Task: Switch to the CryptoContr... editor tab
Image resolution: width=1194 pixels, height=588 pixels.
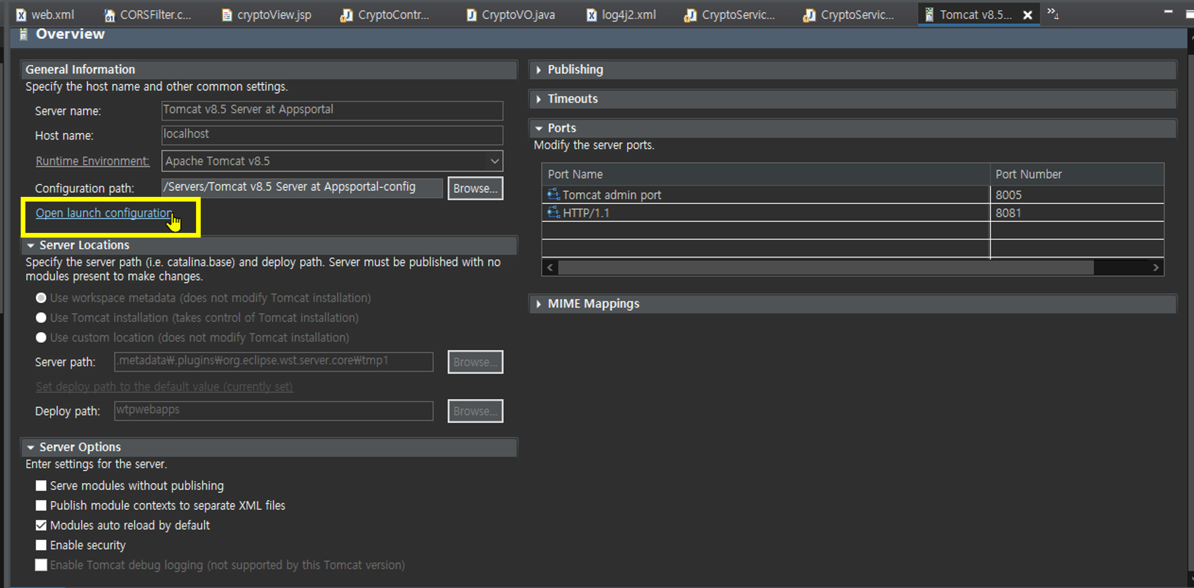Action: point(393,15)
